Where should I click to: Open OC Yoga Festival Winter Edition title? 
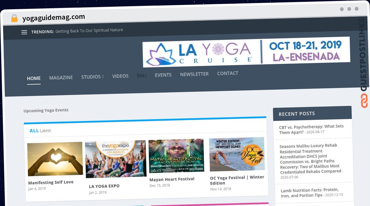(x=237, y=180)
